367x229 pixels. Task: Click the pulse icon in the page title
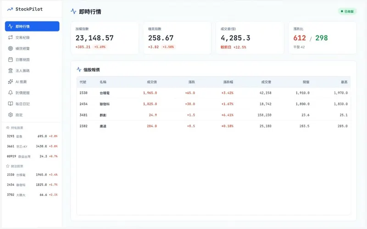tap(73, 11)
